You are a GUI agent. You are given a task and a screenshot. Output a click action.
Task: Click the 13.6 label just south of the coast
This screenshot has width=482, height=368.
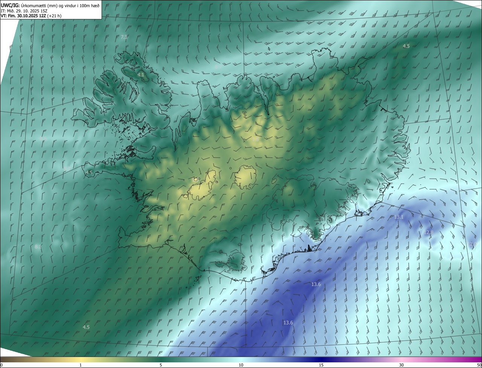pos(316,284)
